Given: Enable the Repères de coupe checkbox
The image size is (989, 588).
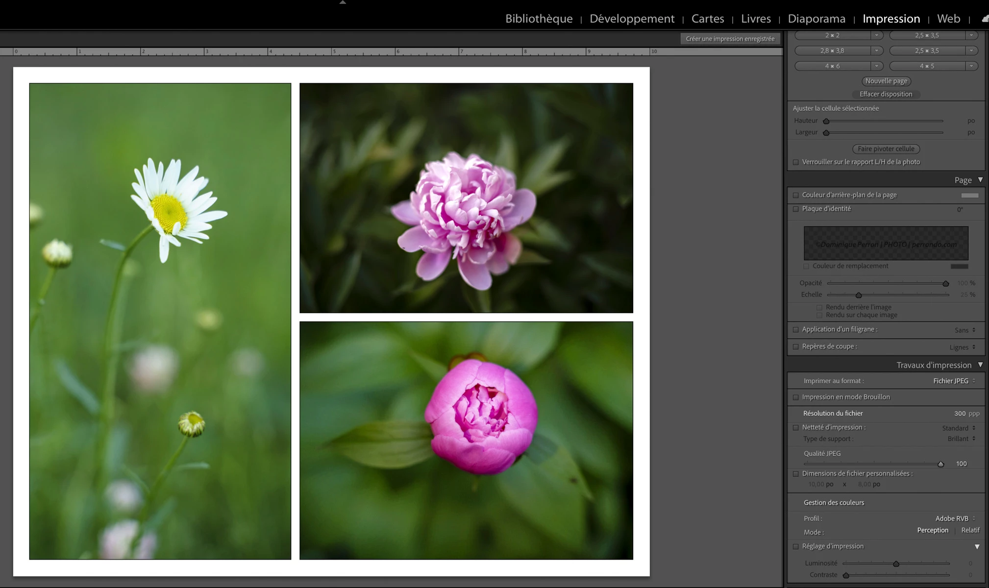Looking at the screenshot, I should coord(796,346).
